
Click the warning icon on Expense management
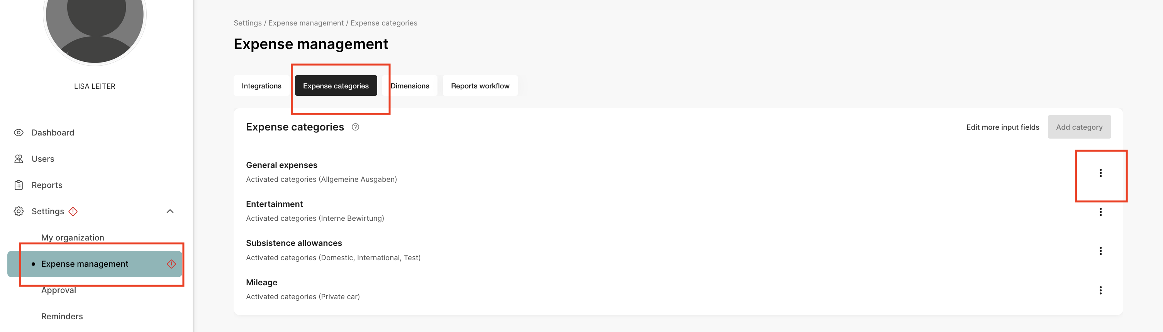tap(171, 264)
